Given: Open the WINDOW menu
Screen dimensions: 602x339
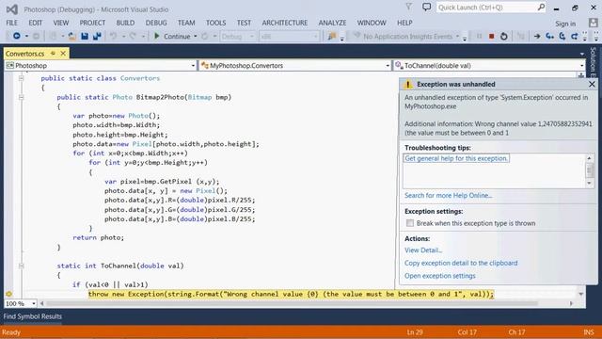Looking at the screenshot, I should coord(372,23).
